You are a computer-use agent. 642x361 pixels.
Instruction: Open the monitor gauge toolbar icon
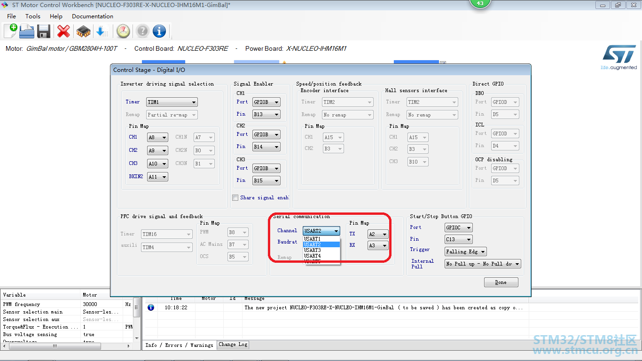pyautogui.click(x=123, y=31)
